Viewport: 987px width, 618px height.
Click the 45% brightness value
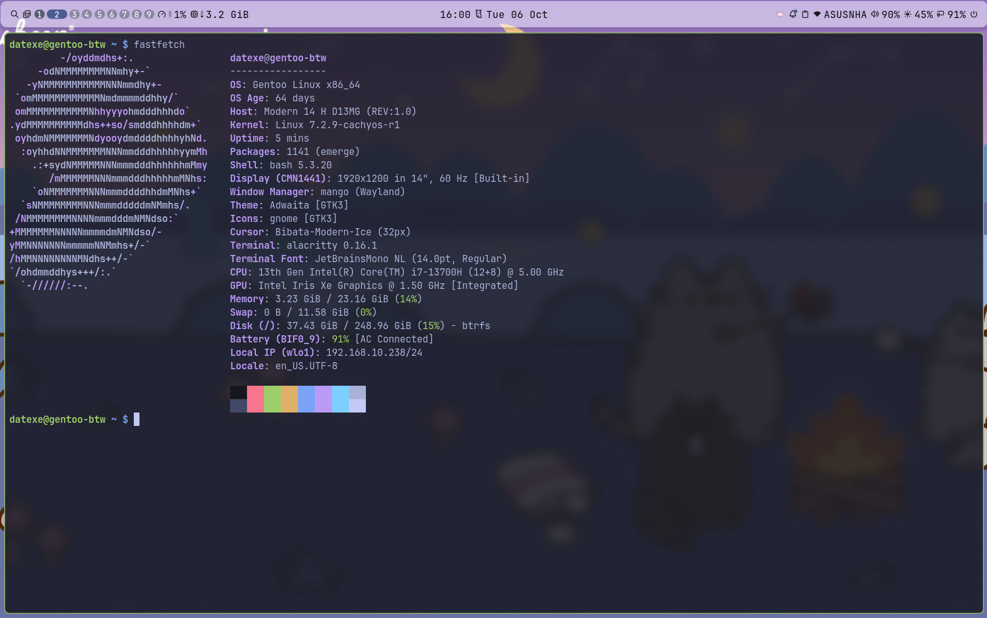(x=924, y=14)
